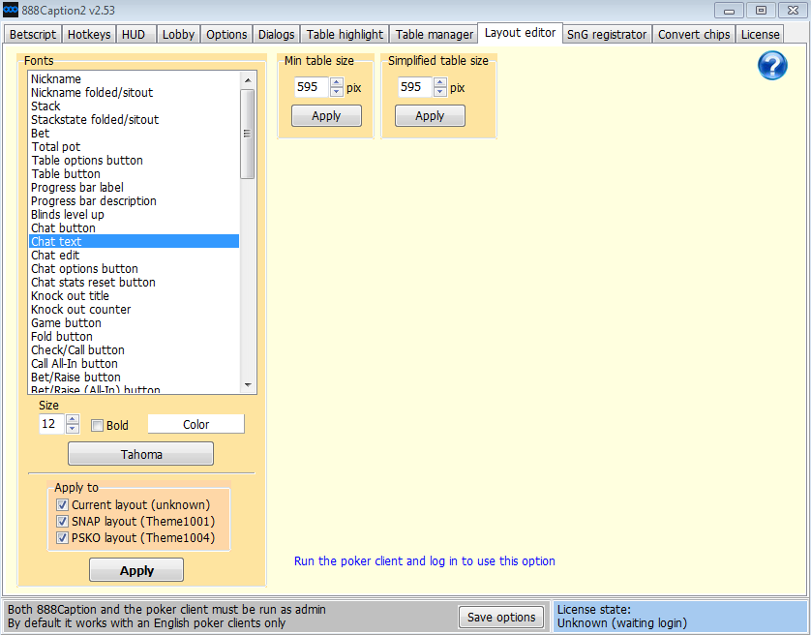Screen dimensions: 811x635
Task: Select Check/Call button list item
Action: tap(134, 349)
